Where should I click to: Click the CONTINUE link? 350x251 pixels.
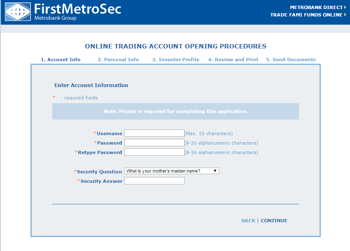[274, 221]
